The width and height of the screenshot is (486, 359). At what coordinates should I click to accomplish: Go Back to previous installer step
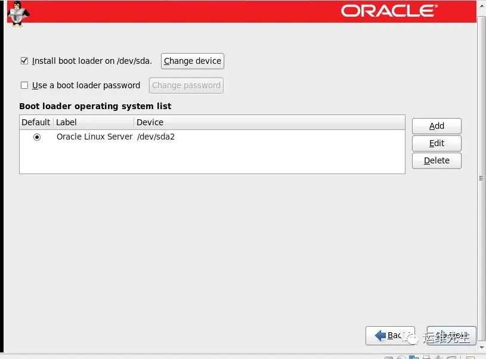pos(390,335)
